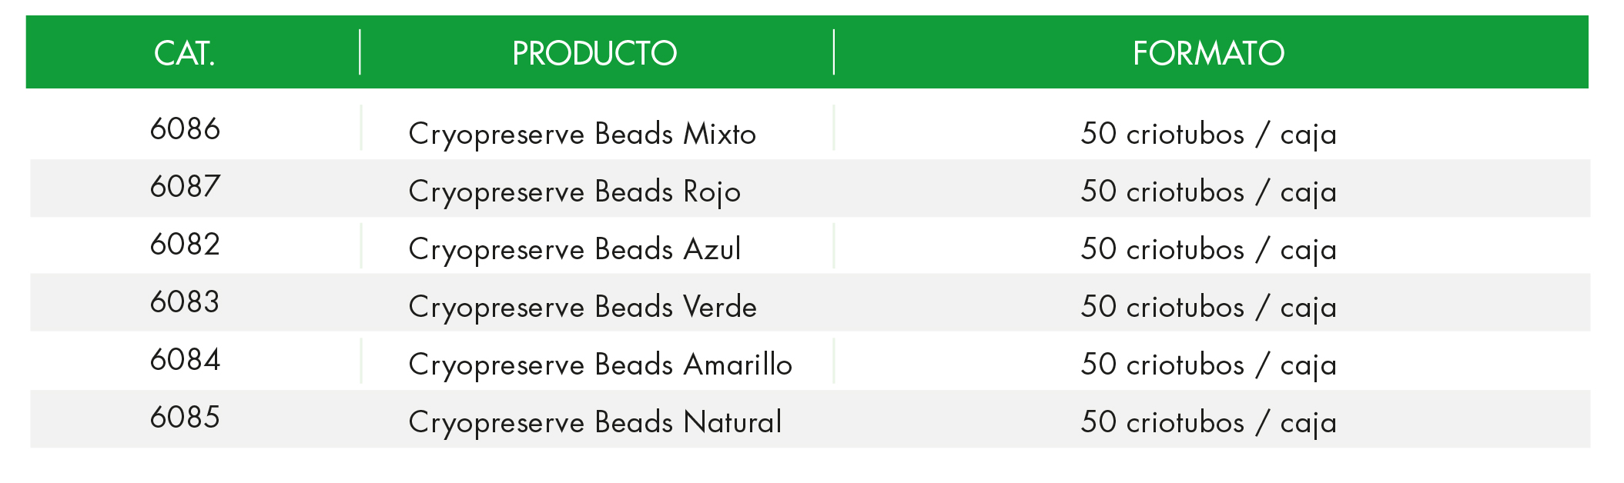This screenshot has height=483, width=1624.
Task: Select catalog number 6086
Action: click(x=185, y=128)
